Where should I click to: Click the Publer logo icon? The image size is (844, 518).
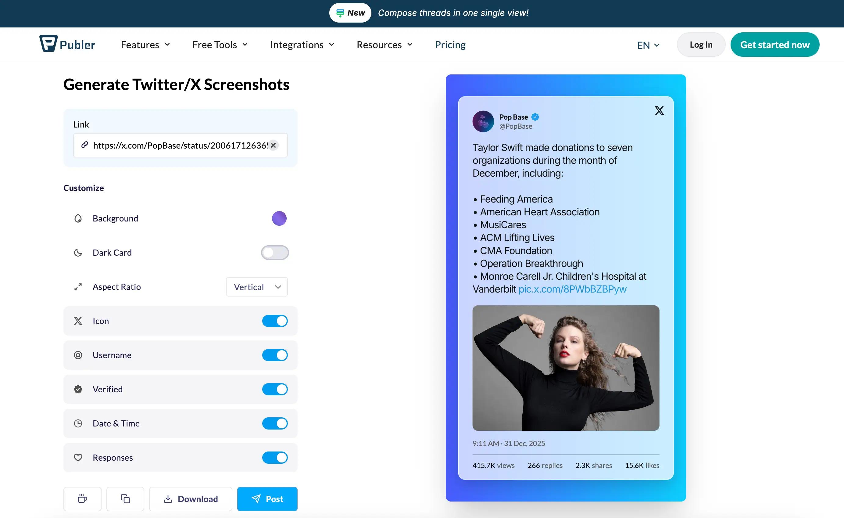(x=48, y=44)
